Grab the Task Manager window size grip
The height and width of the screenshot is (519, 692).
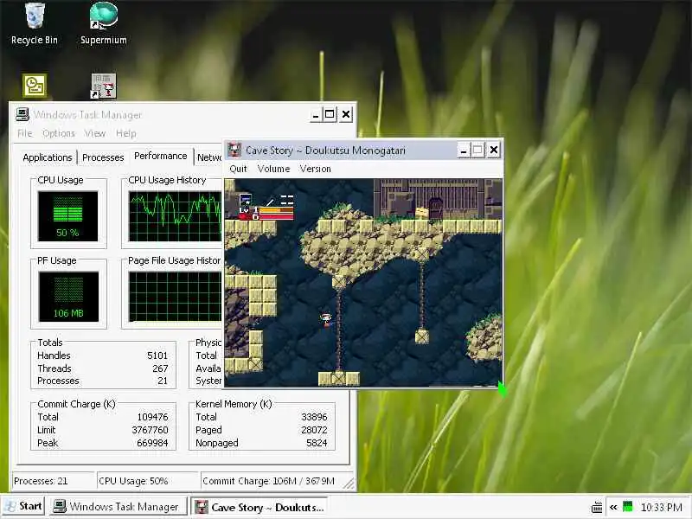(x=349, y=484)
